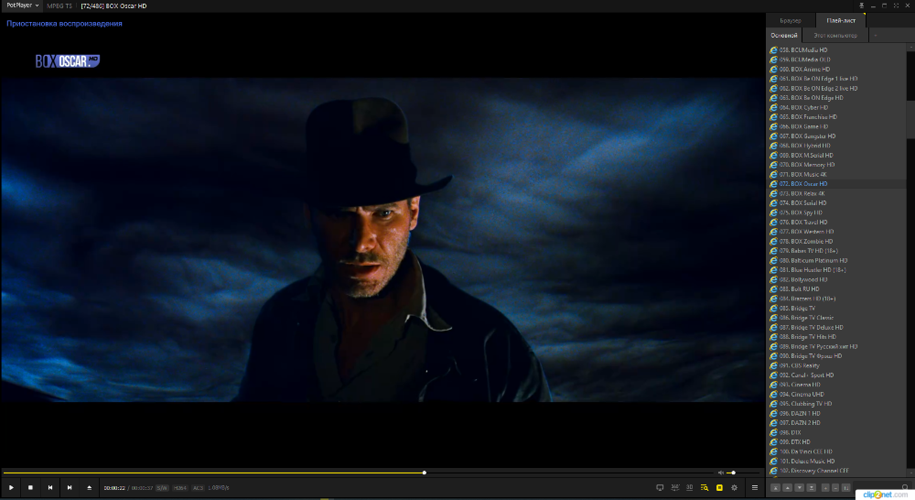
Task: Select channel 071. BOX Music 4K
Action: click(837, 175)
